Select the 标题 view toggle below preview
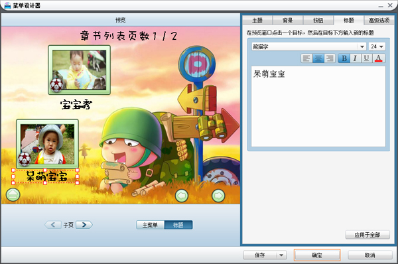This screenshot has height=264, width=398. click(178, 225)
